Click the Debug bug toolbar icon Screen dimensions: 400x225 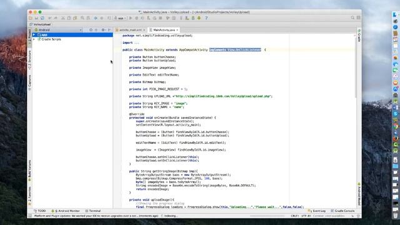tap(136, 18)
